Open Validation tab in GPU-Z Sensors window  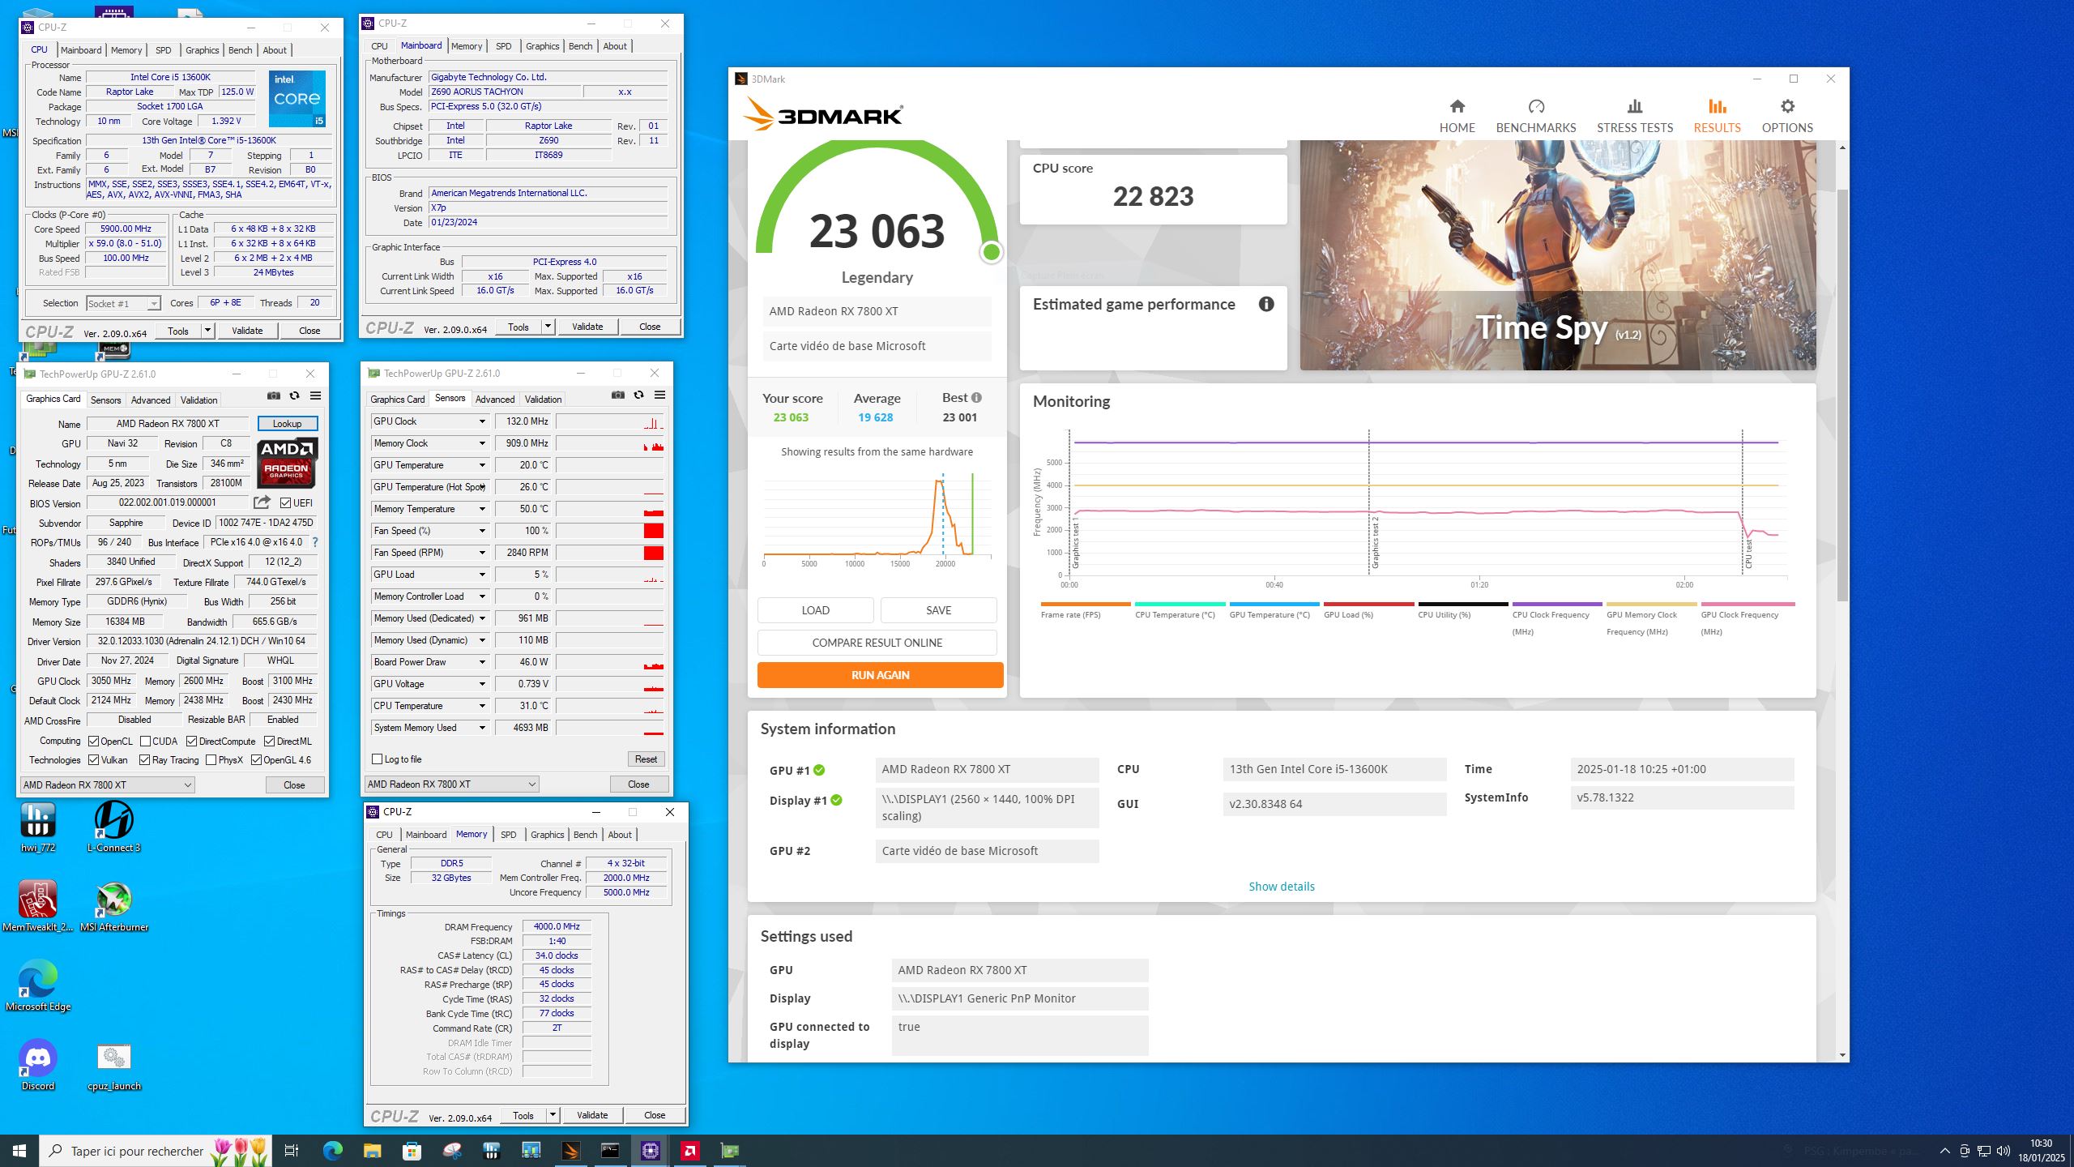tap(543, 400)
